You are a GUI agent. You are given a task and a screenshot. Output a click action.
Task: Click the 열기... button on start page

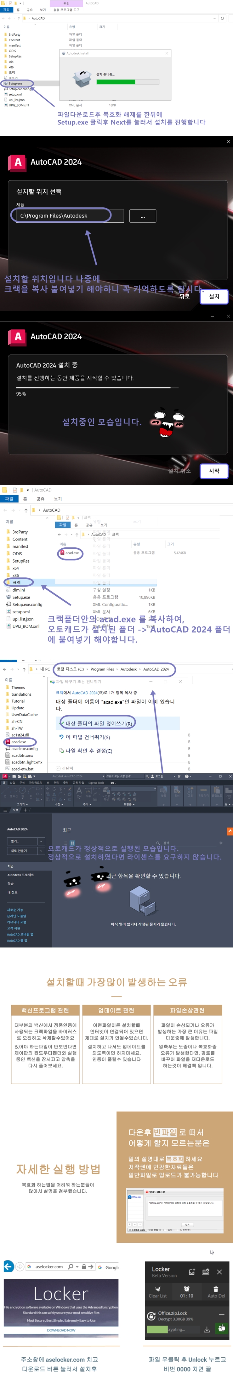click(x=22, y=841)
